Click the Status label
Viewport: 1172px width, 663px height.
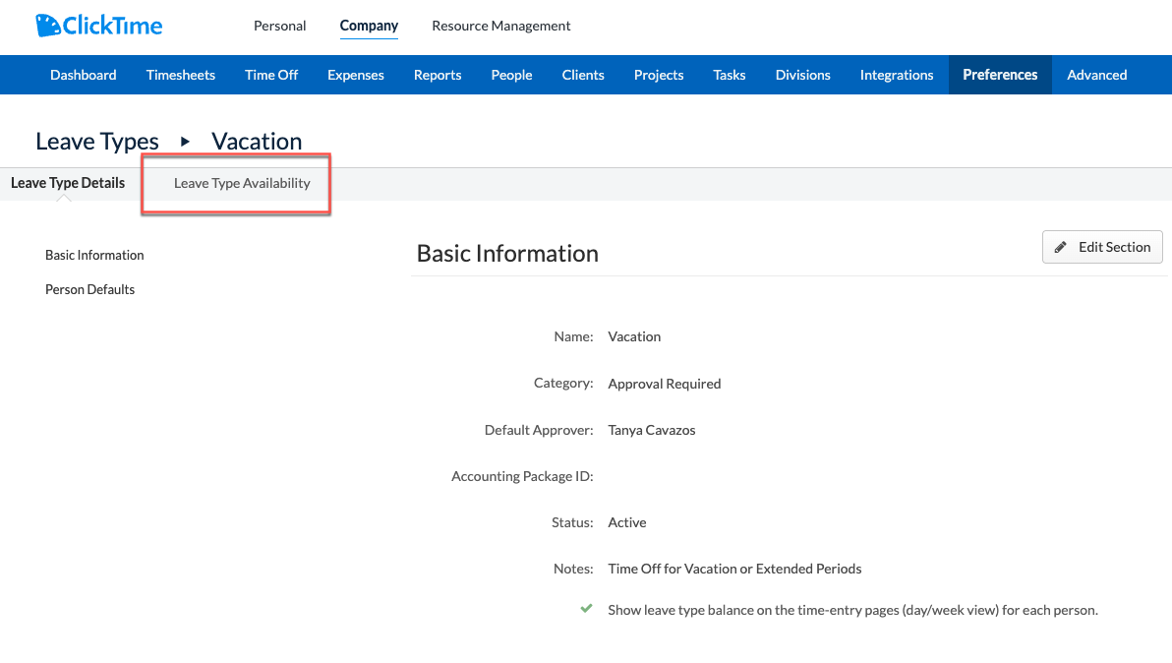click(572, 522)
